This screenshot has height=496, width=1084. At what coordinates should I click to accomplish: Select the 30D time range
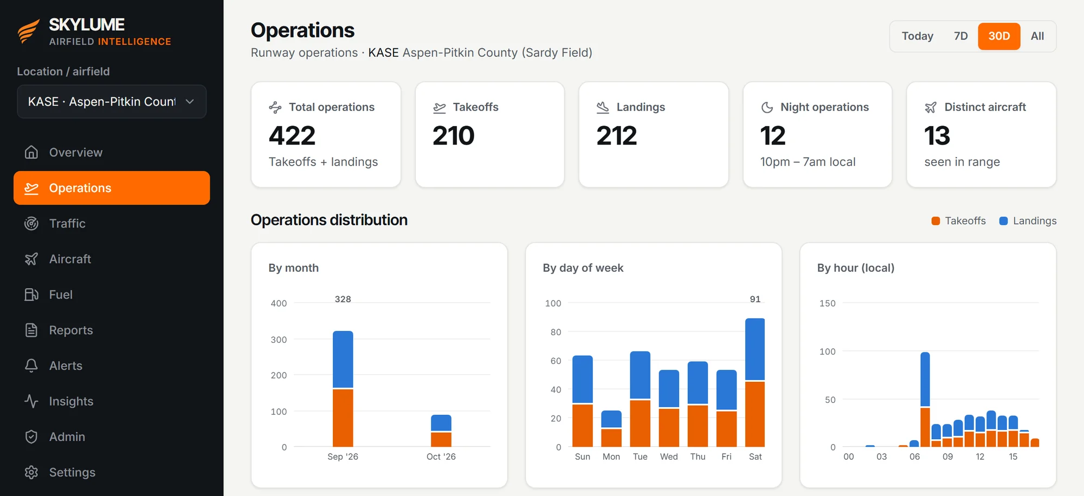tap(999, 36)
